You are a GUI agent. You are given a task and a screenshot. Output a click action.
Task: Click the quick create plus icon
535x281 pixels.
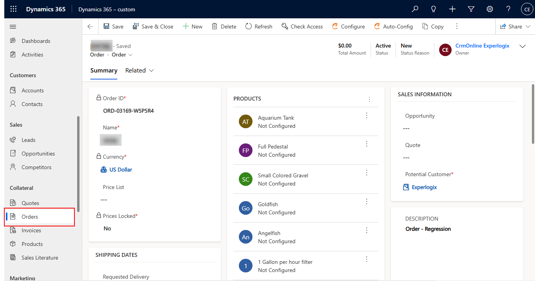[x=452, y=9]
